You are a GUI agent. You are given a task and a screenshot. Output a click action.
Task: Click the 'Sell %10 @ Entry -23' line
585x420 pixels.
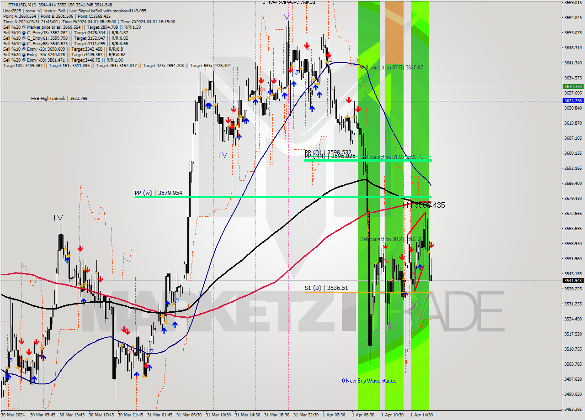click(x=63, y=49)
